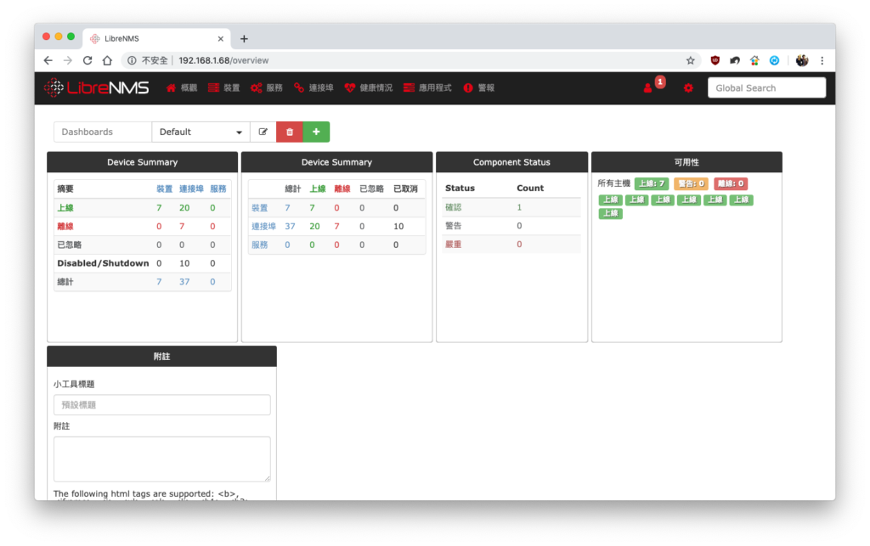Click the 嚴重 status in Component Status
Image resolution: width=870 pixels, height=546 pixels.
pyautogui.click(x=454, y=245)
